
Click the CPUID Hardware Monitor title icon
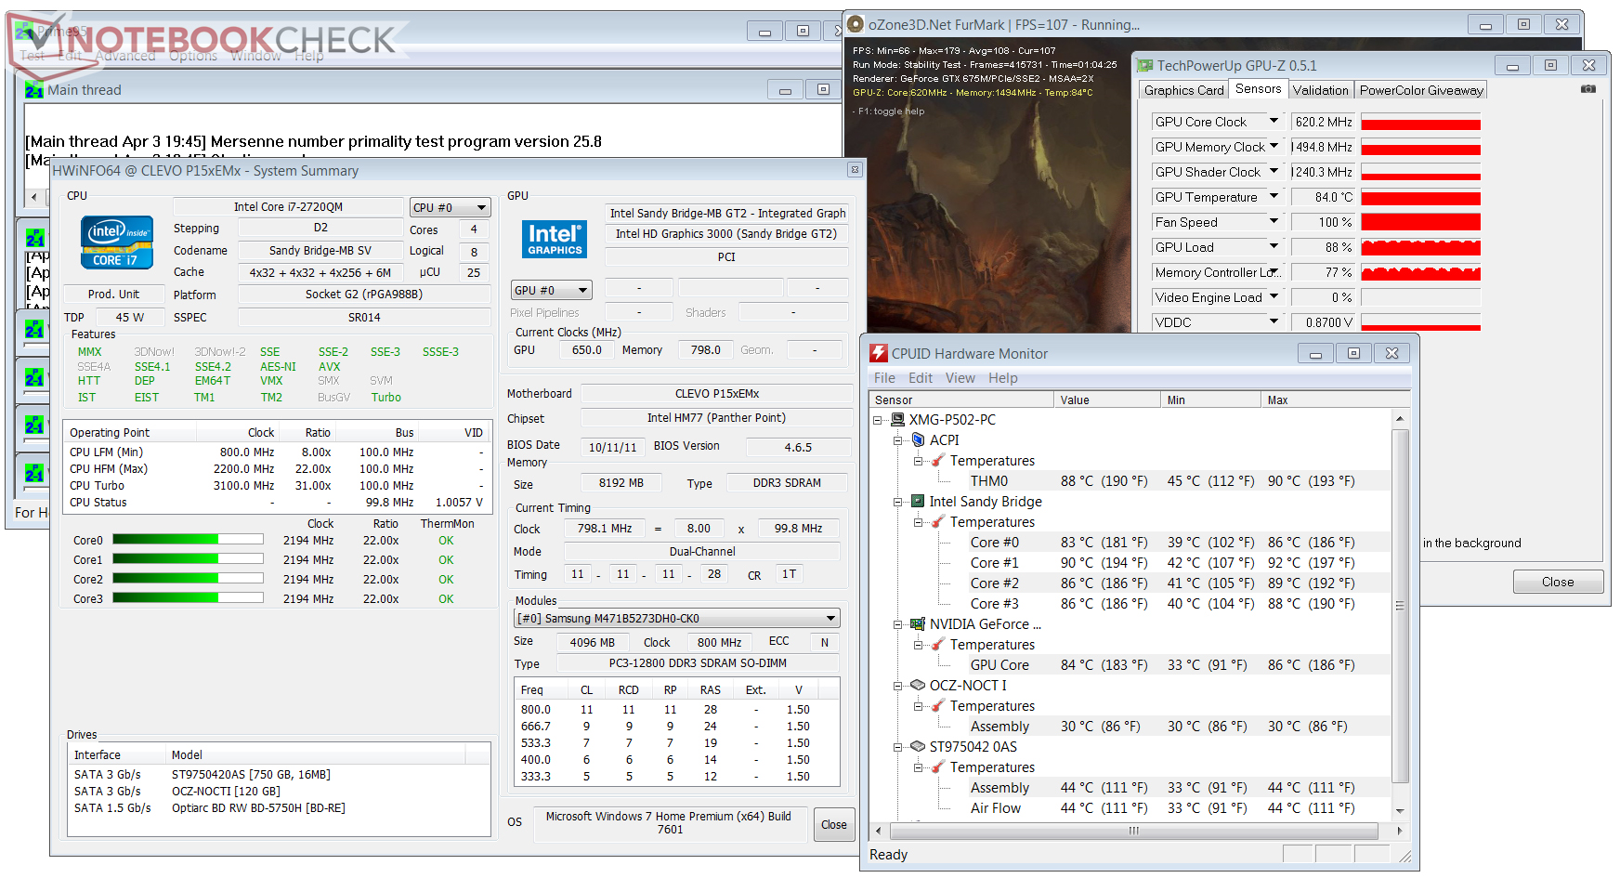[x=878, y=353]
